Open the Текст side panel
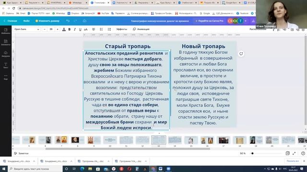 [6, 65]
